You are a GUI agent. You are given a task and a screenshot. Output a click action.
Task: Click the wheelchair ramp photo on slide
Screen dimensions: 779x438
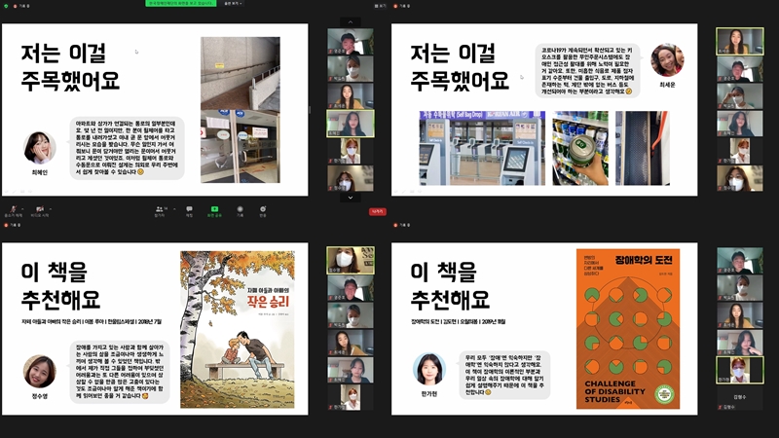(x=241, y=73)
